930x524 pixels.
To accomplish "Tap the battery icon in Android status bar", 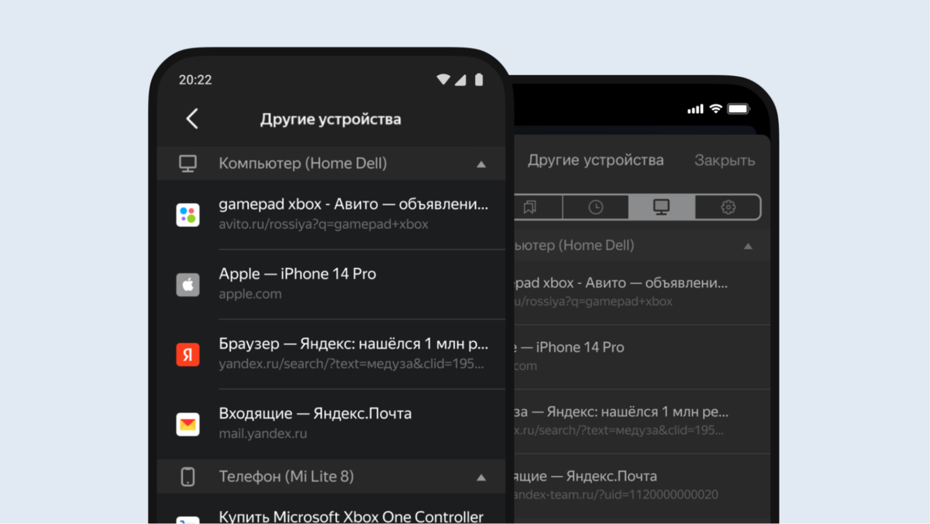I will [x=479, y=79].
